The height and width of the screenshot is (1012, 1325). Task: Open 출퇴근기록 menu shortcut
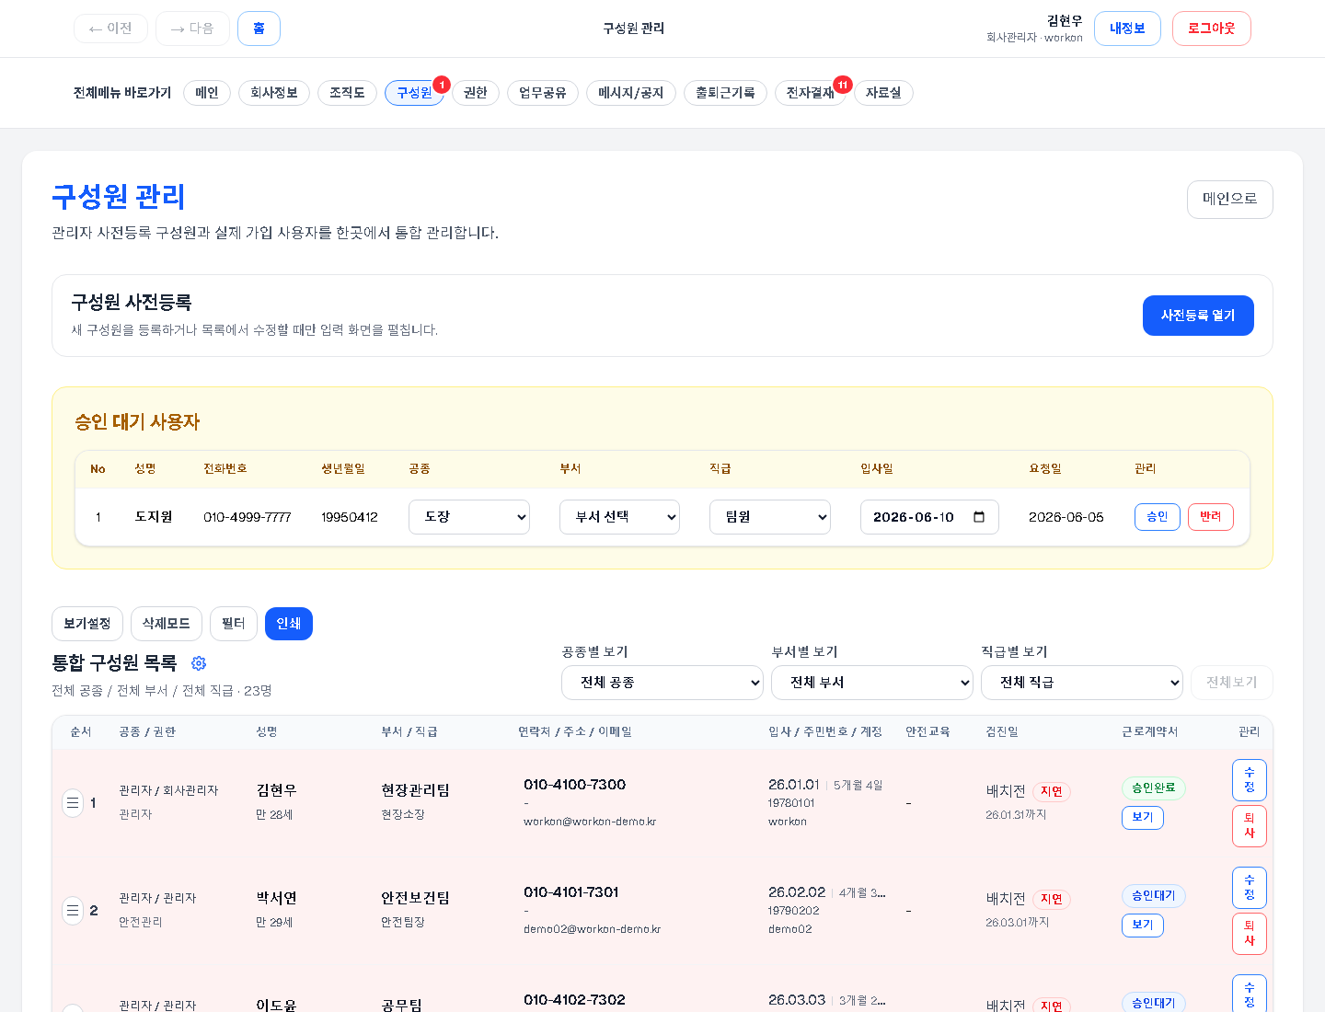(x=725, y=93)
